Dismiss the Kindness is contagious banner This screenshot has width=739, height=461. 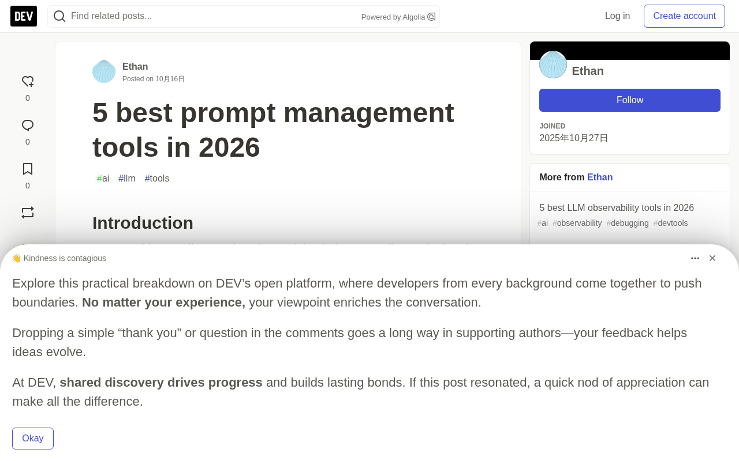tap(712, 258)
